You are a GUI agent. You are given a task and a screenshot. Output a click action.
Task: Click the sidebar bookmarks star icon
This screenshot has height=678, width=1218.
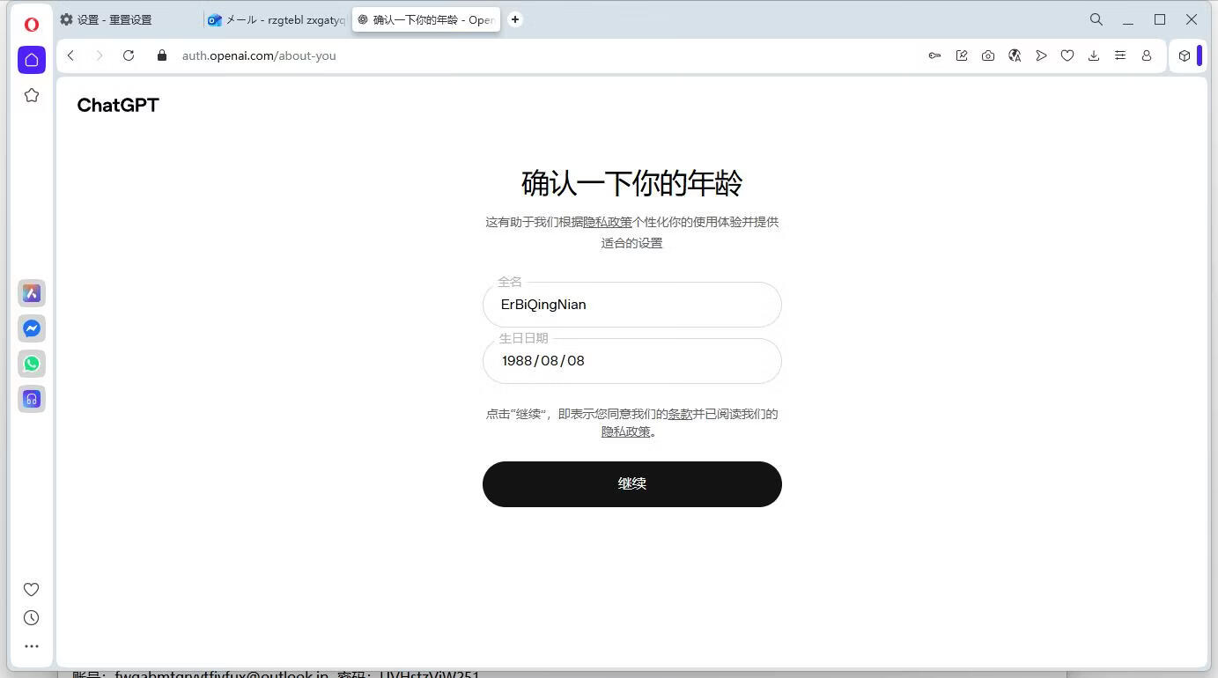coord(32,95)
